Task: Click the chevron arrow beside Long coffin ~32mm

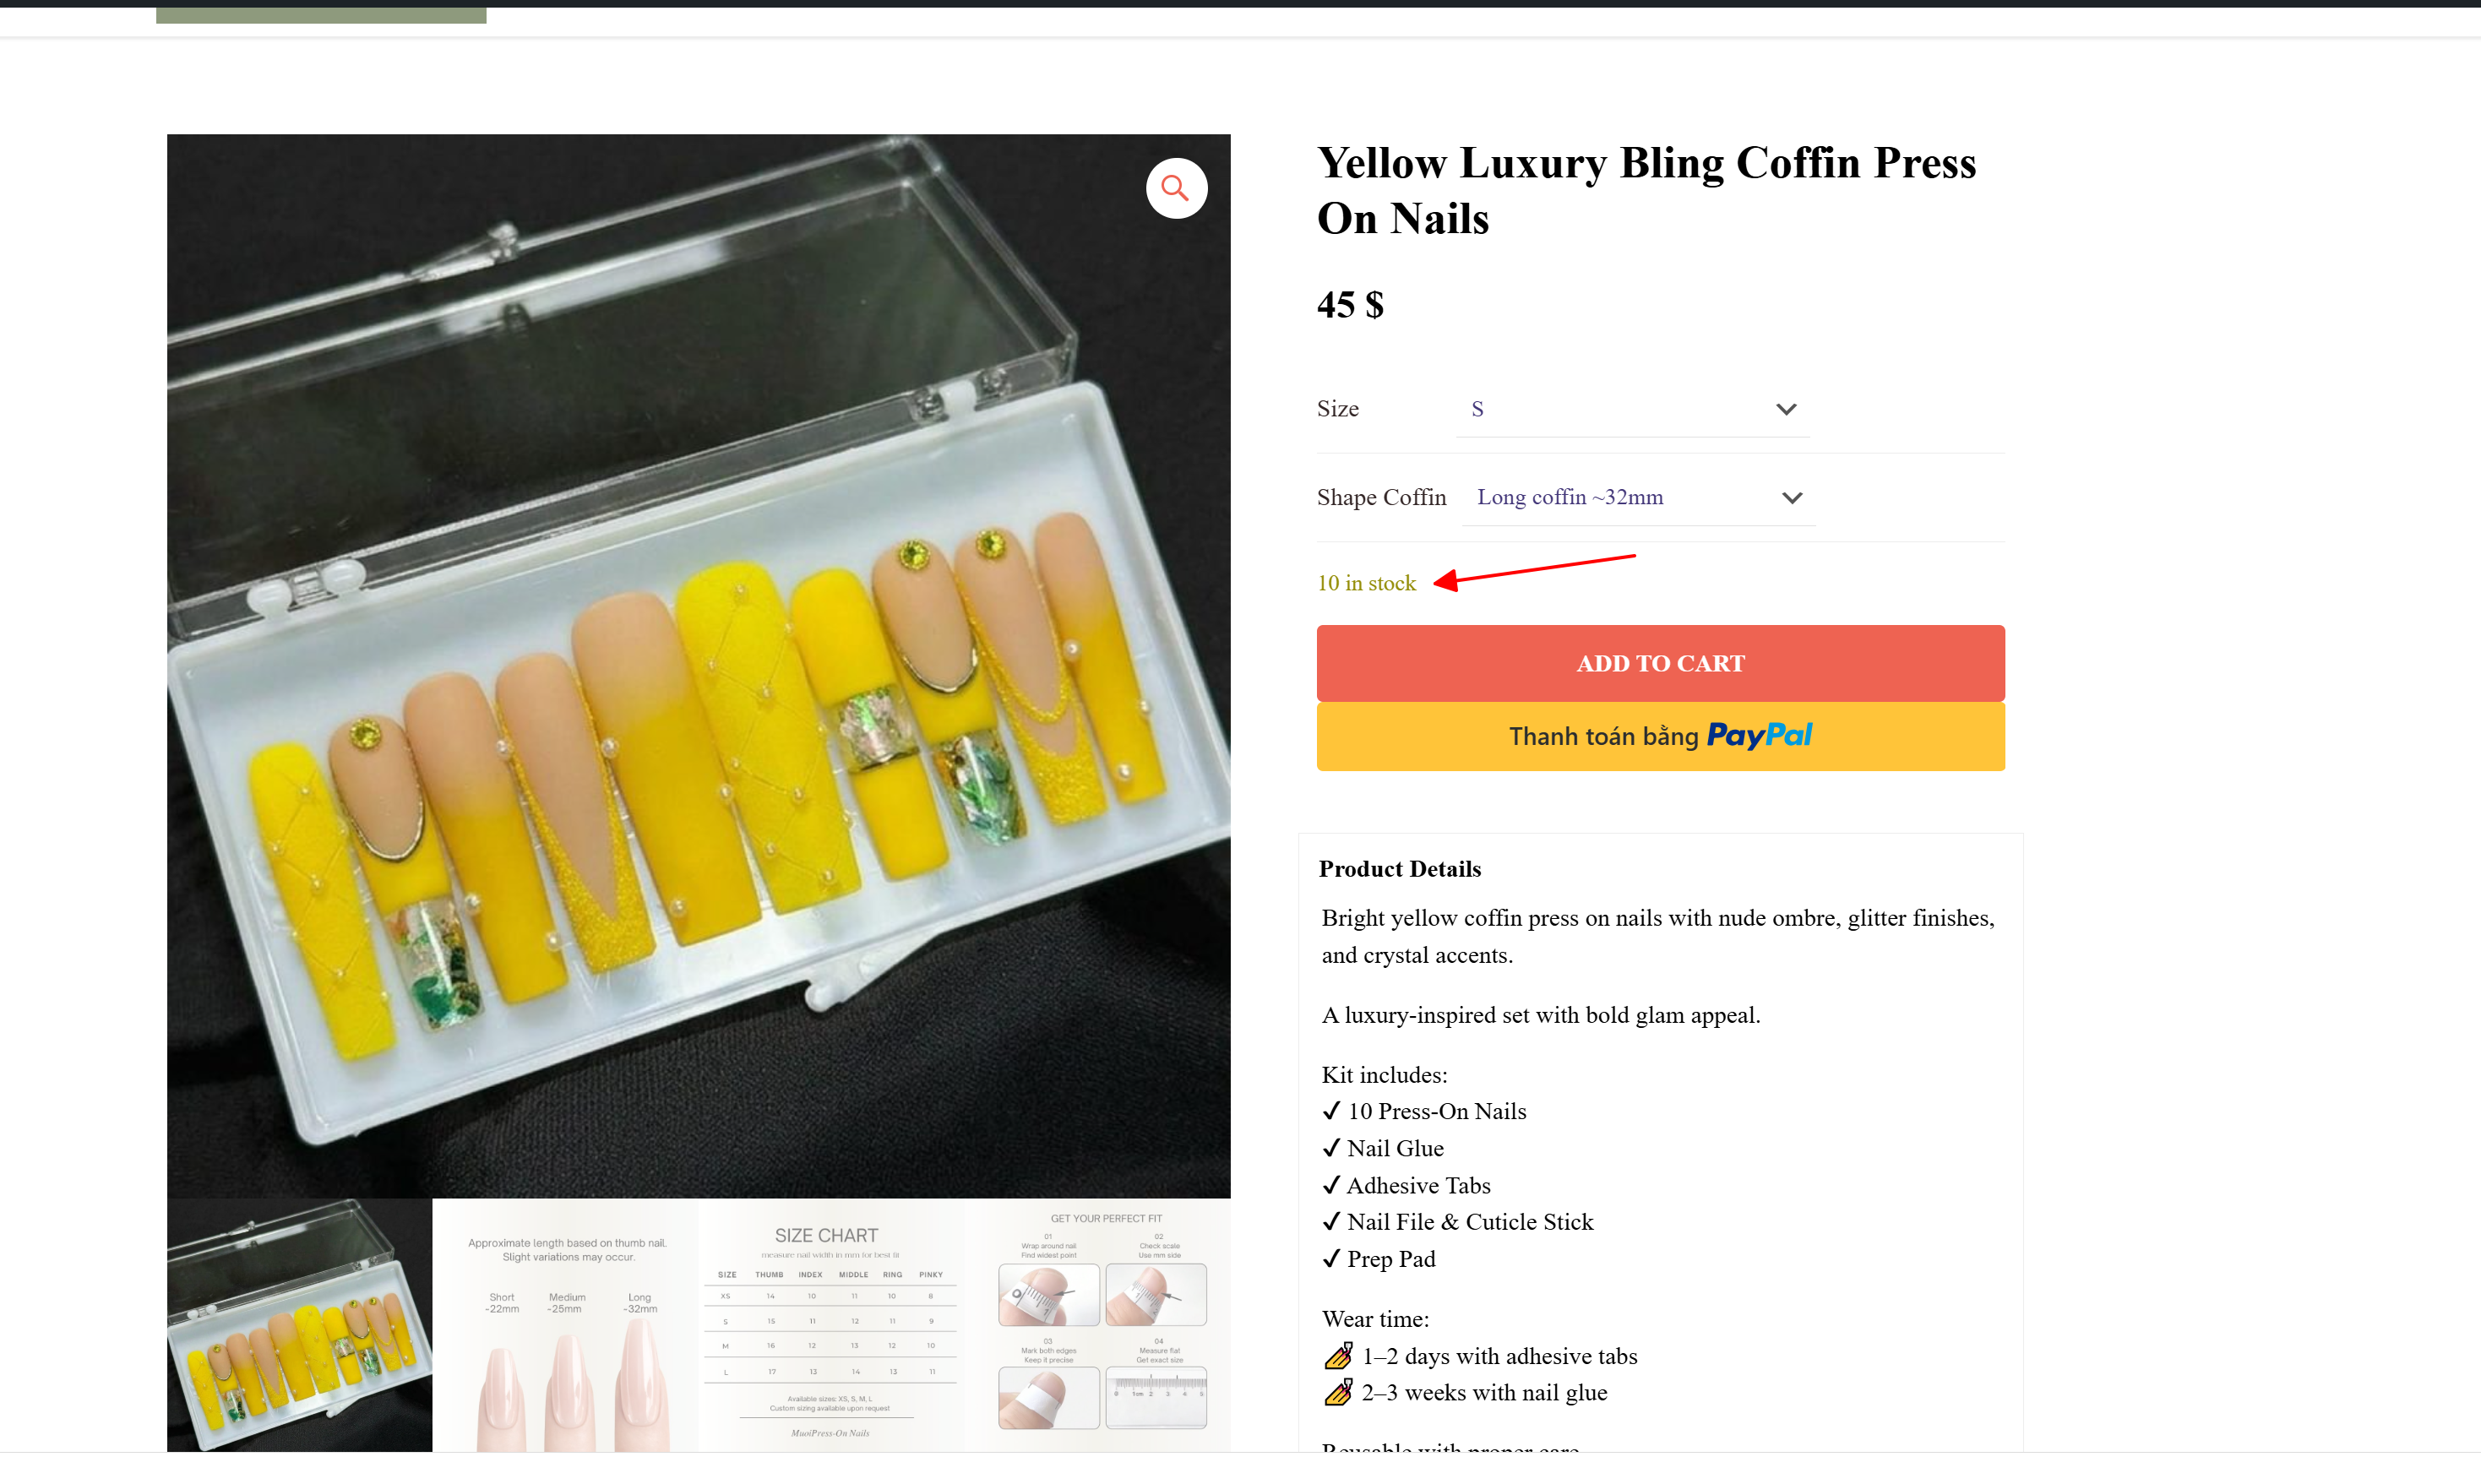Action: click(x=1792, y=498)
